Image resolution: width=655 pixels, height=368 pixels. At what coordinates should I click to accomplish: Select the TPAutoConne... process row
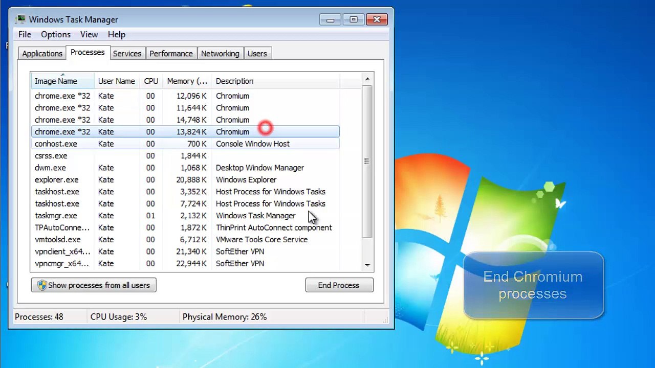point(185,227)
